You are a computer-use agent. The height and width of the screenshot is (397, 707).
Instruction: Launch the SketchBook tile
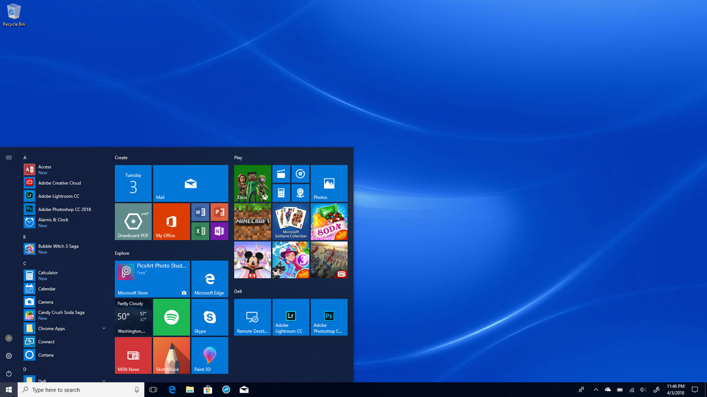pyautogui.click(x=172, y=355)
